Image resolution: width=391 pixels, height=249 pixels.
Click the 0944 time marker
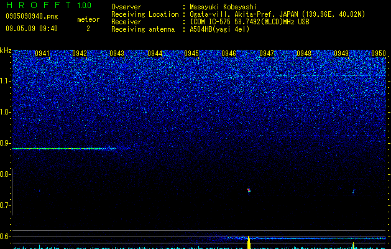pos(155,54)
